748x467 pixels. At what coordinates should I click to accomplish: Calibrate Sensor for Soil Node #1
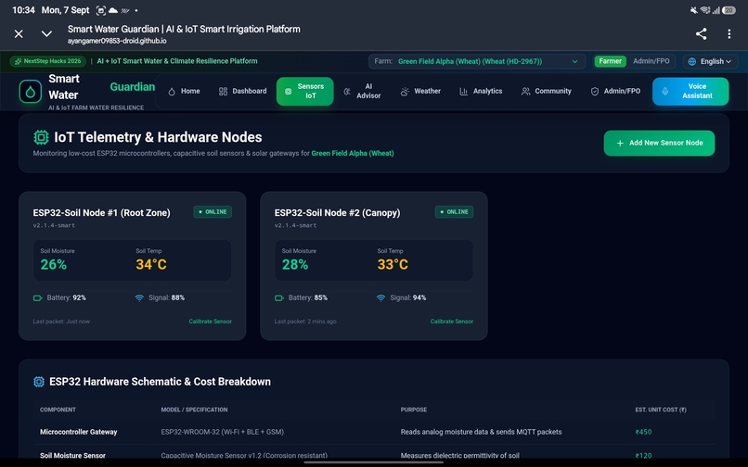tap(211, 322)
